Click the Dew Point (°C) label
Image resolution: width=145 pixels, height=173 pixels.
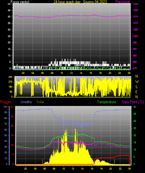(133, 102)
